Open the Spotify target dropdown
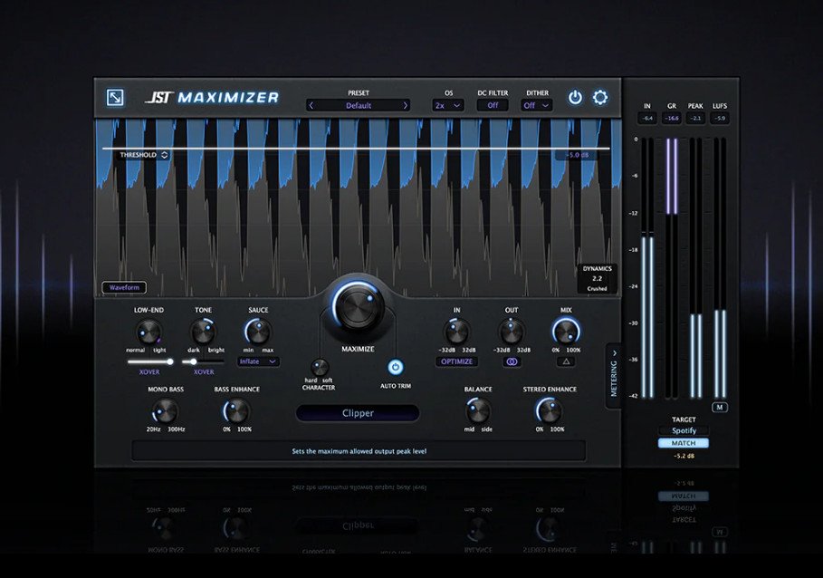The image size is (823, 578). pyautogui.click(x=684, y=430)
